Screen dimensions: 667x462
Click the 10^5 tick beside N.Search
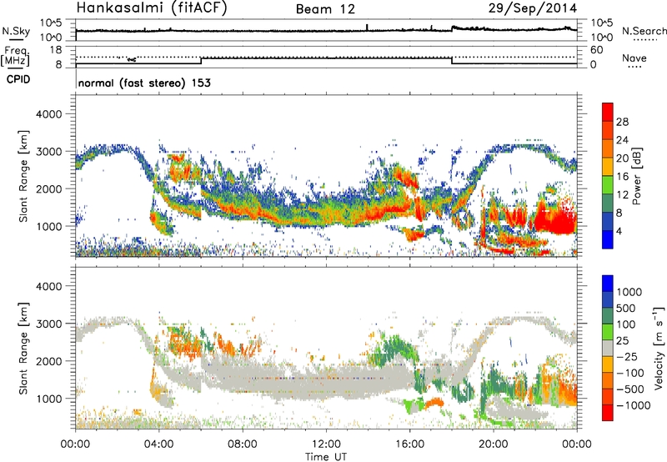(601, 23)
